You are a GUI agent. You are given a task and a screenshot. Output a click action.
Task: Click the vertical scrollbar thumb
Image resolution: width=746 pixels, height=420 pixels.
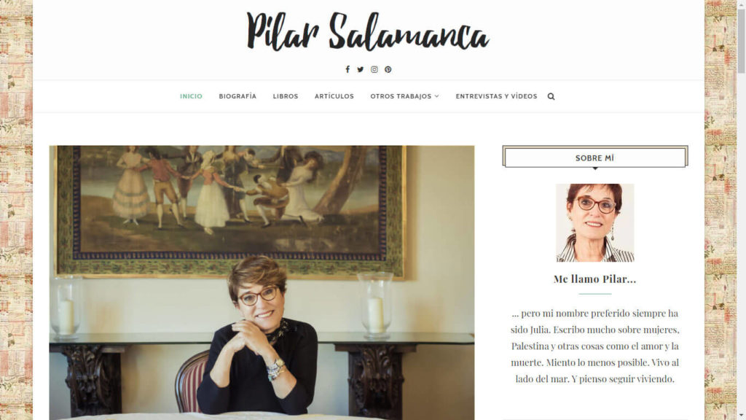[741, 41]
